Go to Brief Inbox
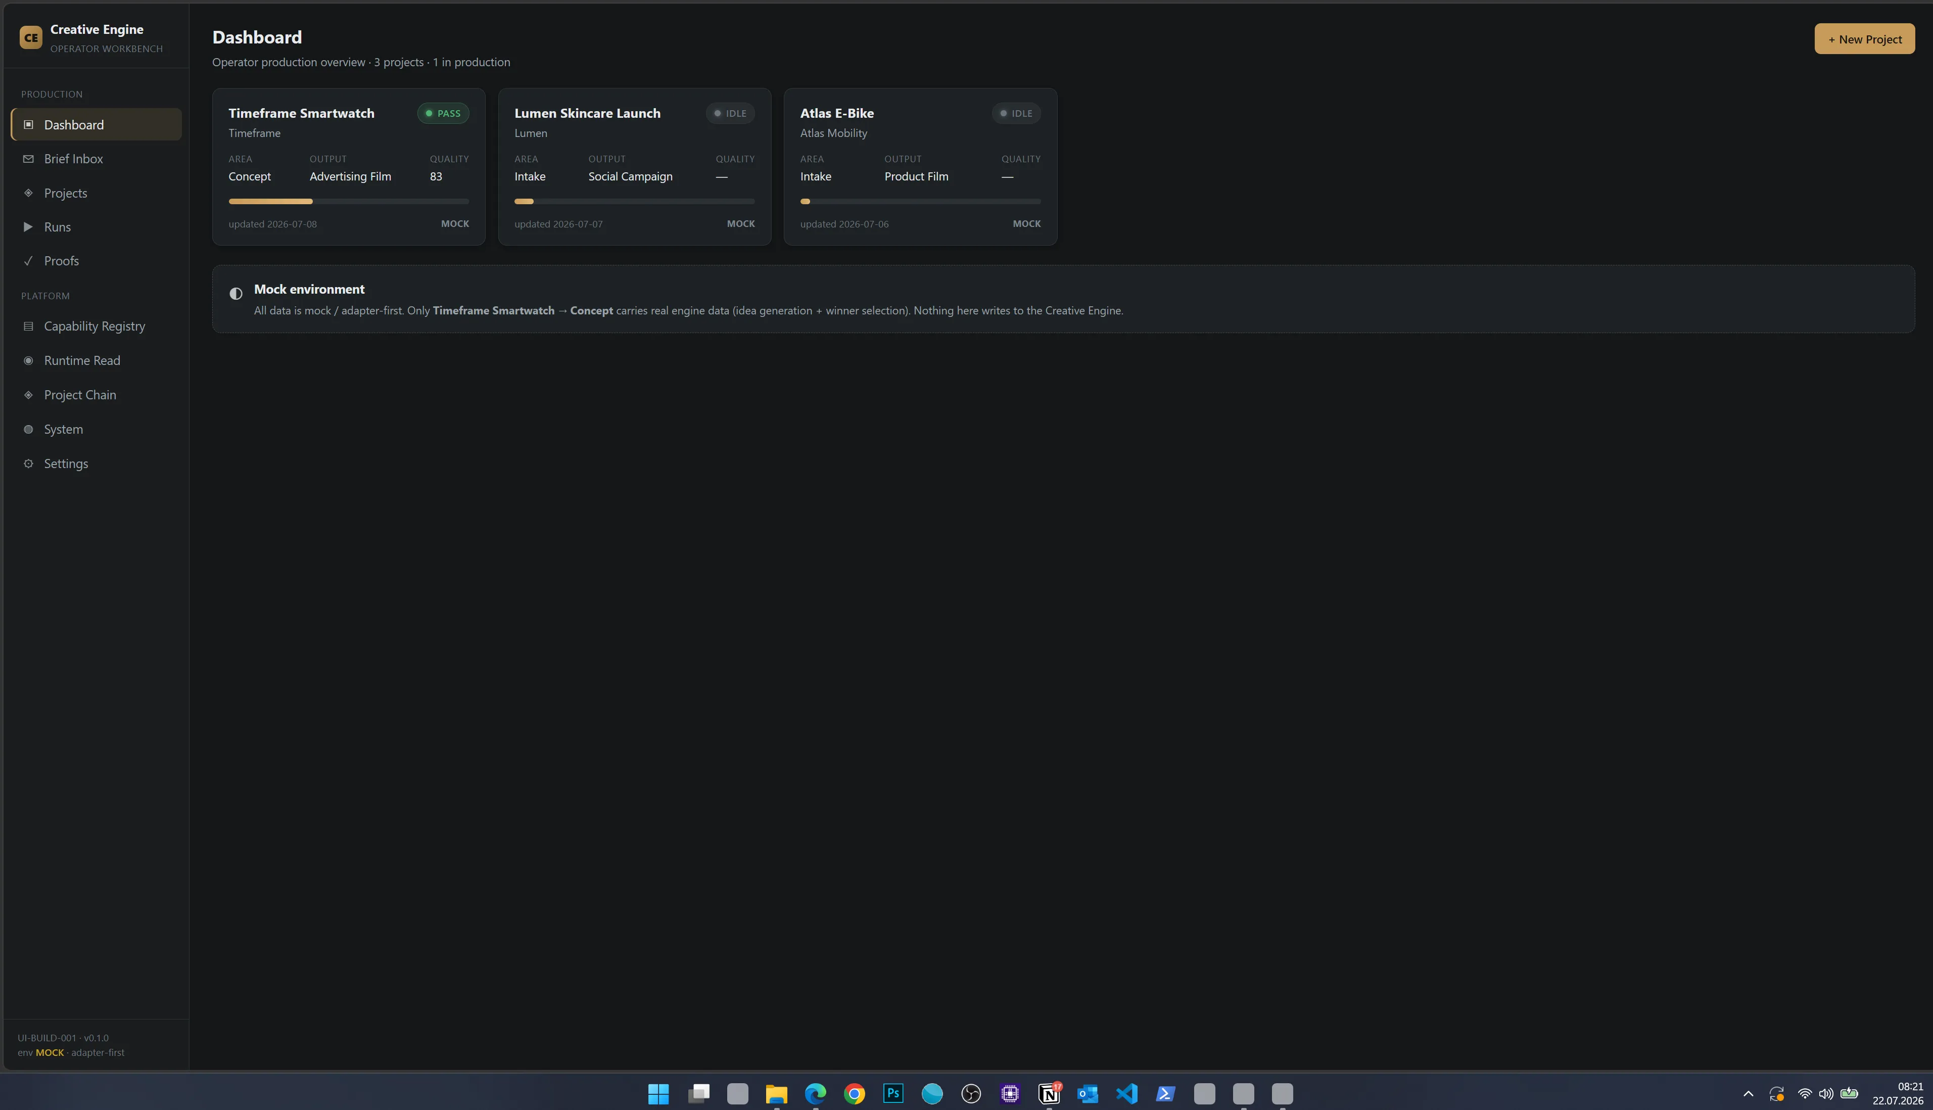Viewport: 1933px width, 1110px height. point(96,159)
